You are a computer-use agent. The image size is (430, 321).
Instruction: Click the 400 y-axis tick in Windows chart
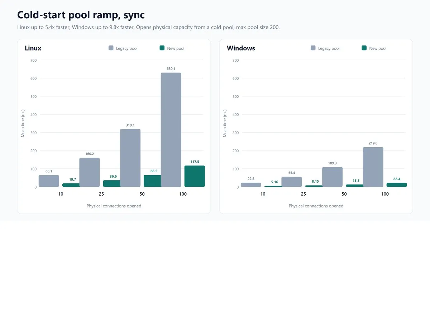[235, 115]
